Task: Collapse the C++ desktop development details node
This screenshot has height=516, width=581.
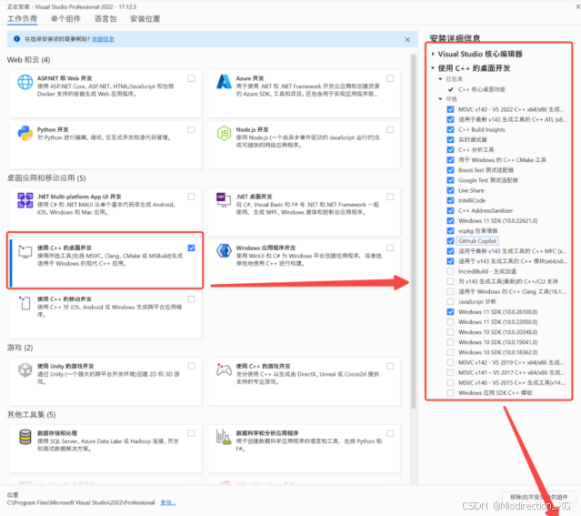Action: click(x=433, y=68)
